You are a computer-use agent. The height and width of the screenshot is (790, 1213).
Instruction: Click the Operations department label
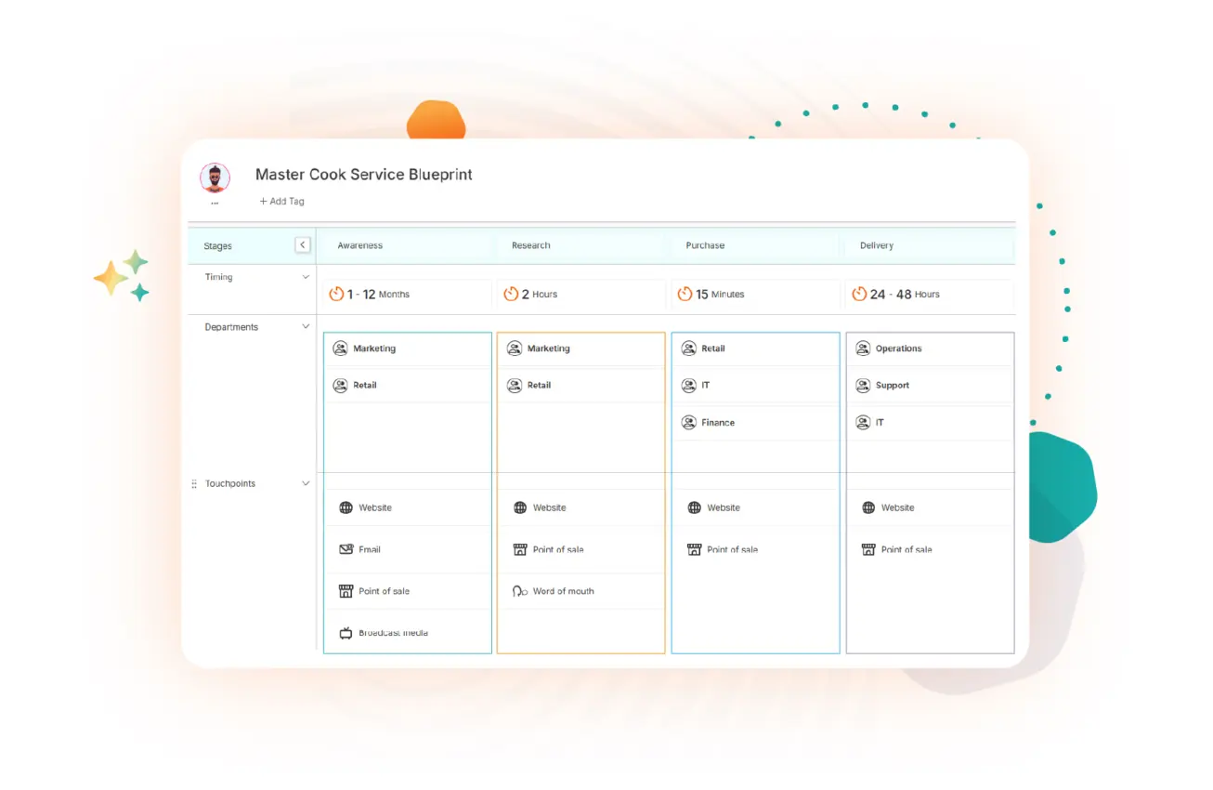pyautogui.click(x=899, y=349)
